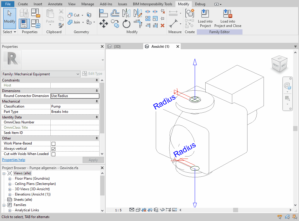Open the Select panel dropdown
Image resolution: width=299 pixels, height=221 pixels.
click(x=9, y=32)
